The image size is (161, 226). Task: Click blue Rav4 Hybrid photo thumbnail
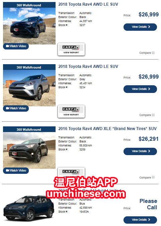point(29,208)
